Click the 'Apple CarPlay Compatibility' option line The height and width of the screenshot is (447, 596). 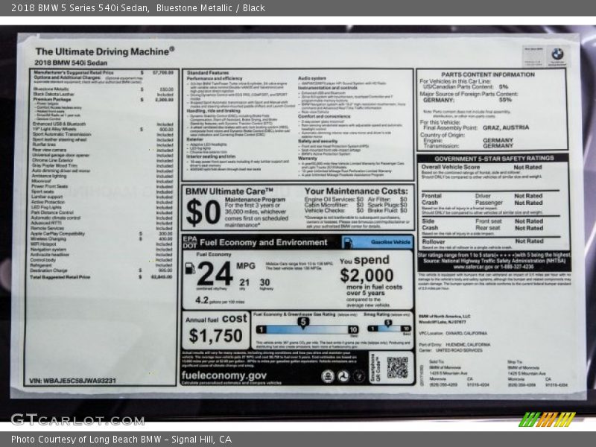pos(101,234)
